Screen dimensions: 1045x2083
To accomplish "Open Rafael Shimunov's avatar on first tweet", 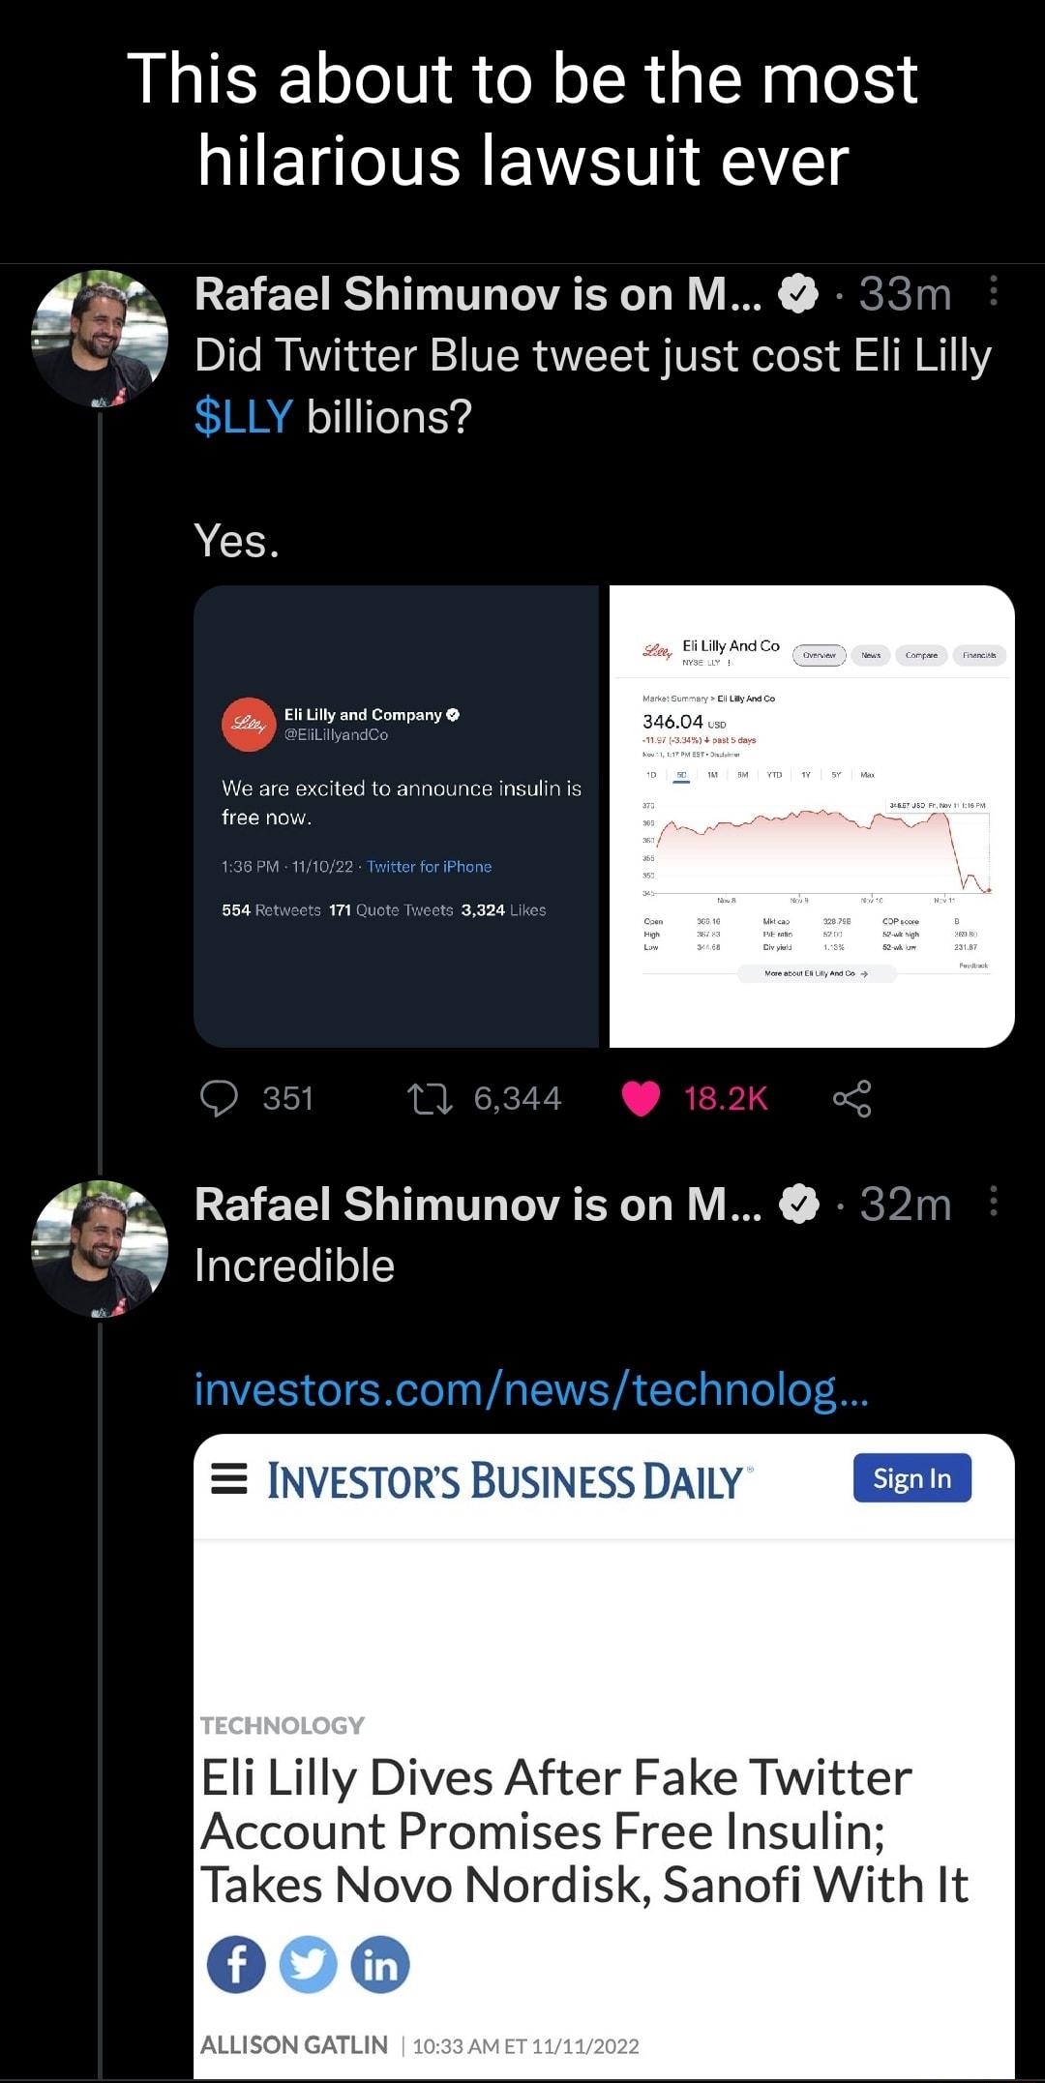I will [100, 338].
